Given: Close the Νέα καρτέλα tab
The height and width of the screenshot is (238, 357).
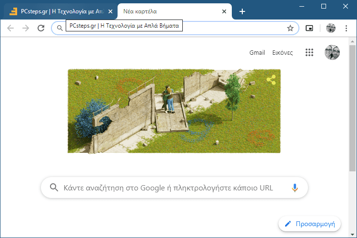Looking at the screenshot, I should (x=224, y=11).
